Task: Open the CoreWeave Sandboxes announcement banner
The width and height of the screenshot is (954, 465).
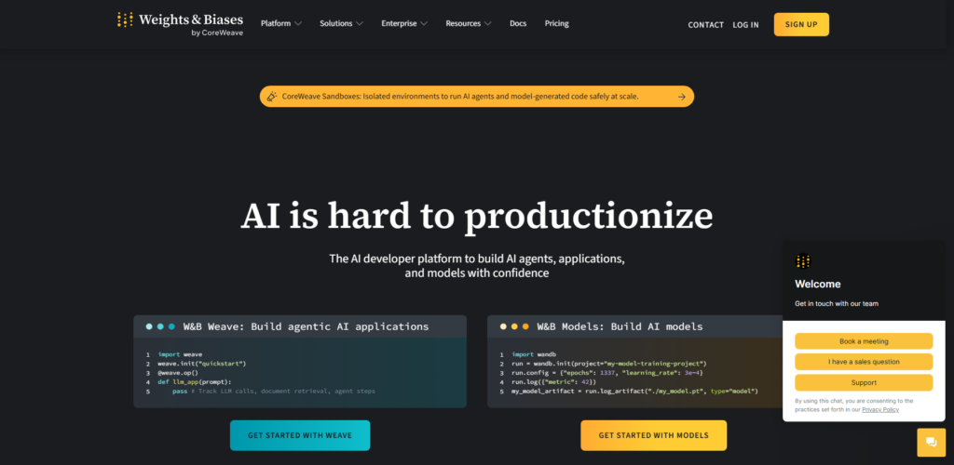Action: (476, 97)
